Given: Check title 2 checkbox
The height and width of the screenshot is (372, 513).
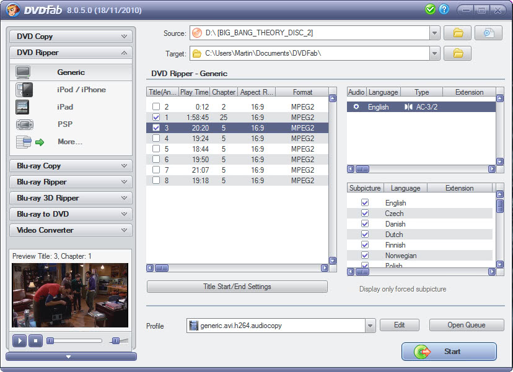Looking at the screenshot, I should coord(156,106).
